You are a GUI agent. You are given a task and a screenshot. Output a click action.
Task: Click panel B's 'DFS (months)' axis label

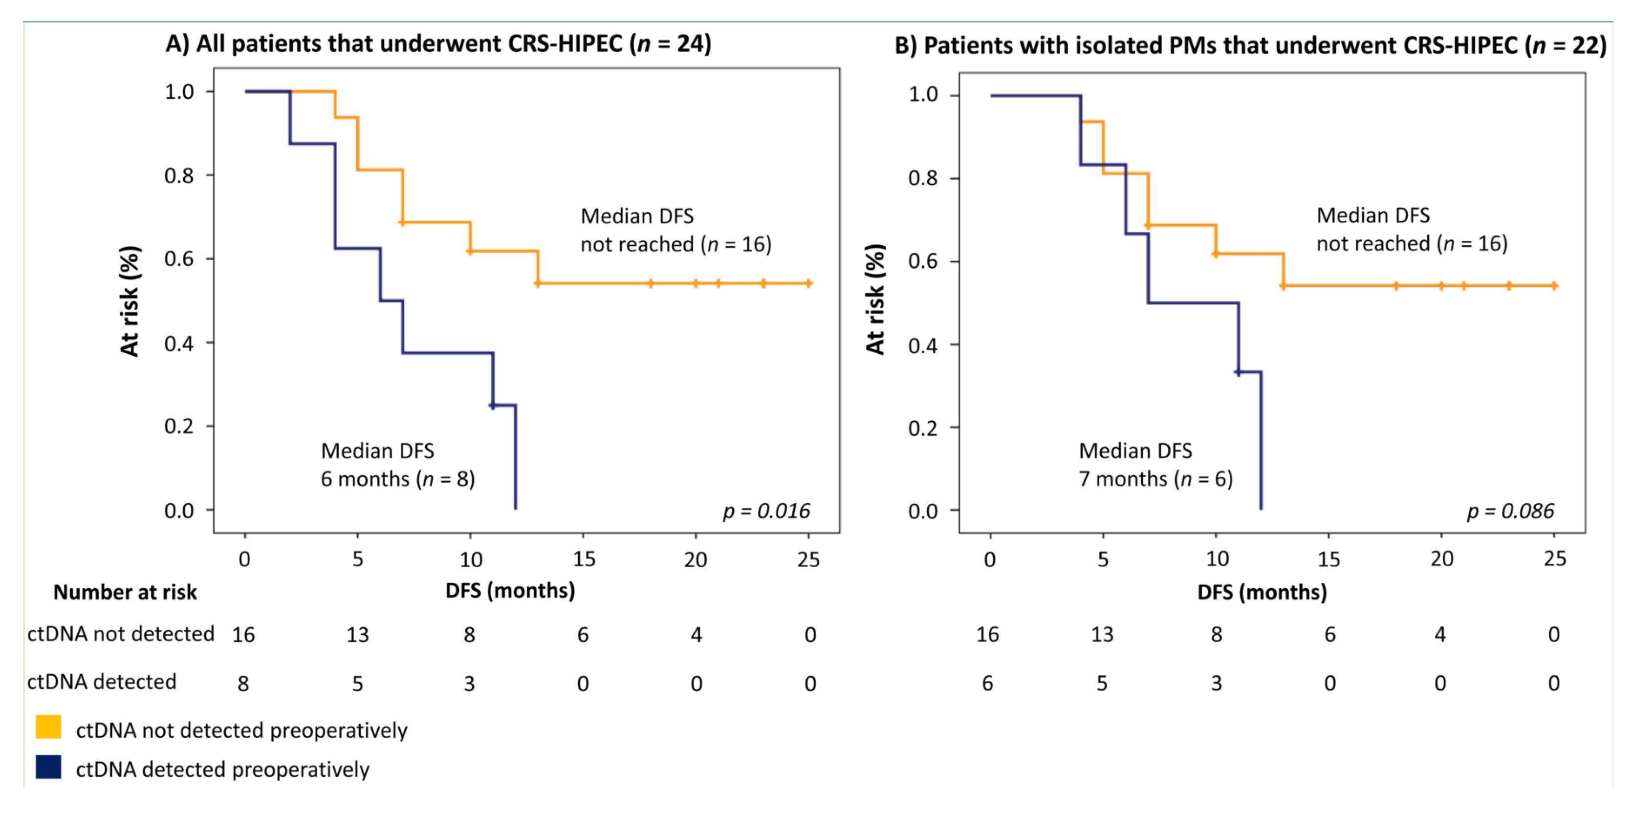pyautogui.click(x=1262, y=592)
